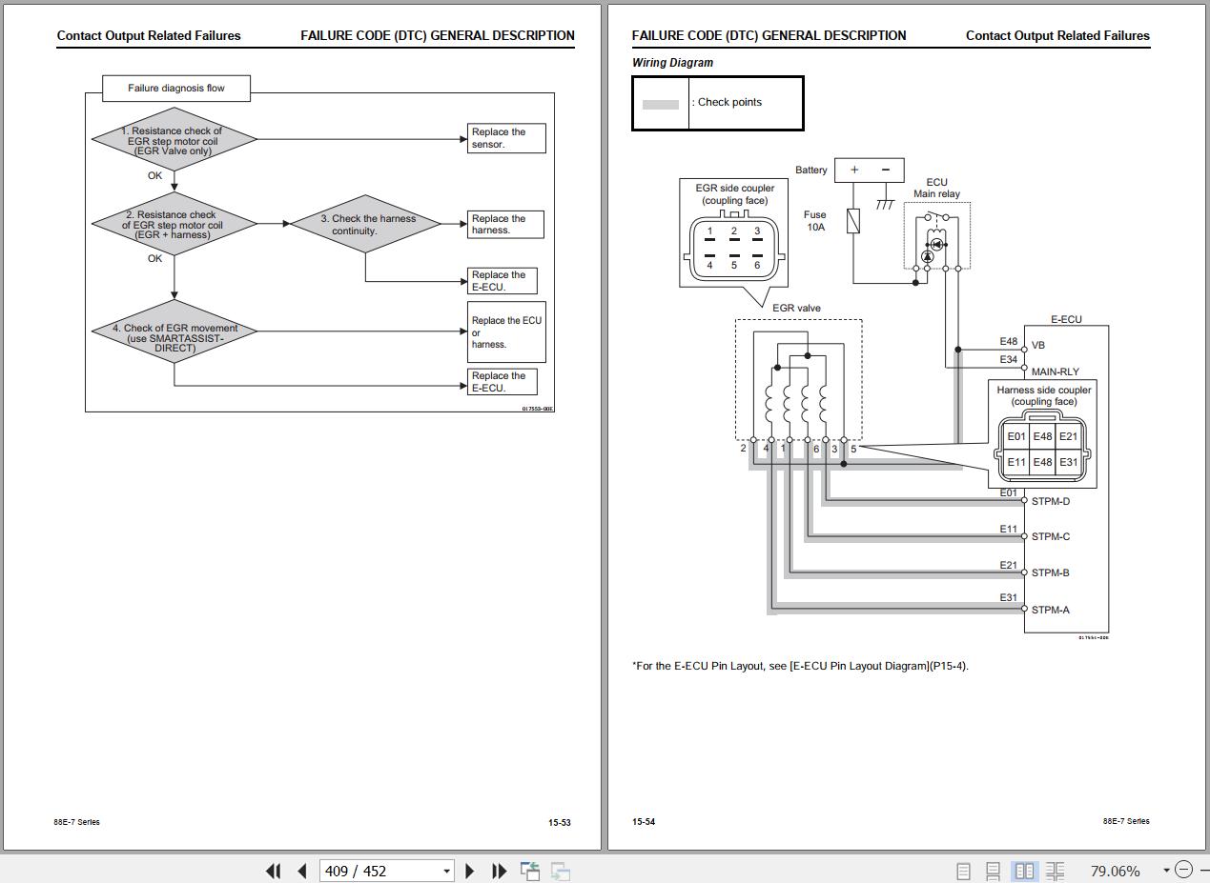Click the gray Check points legend swatch

[661, 104]
